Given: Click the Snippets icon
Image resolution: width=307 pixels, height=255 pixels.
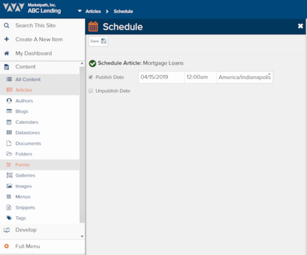Looking at the screenshot, I should point(9,207).
